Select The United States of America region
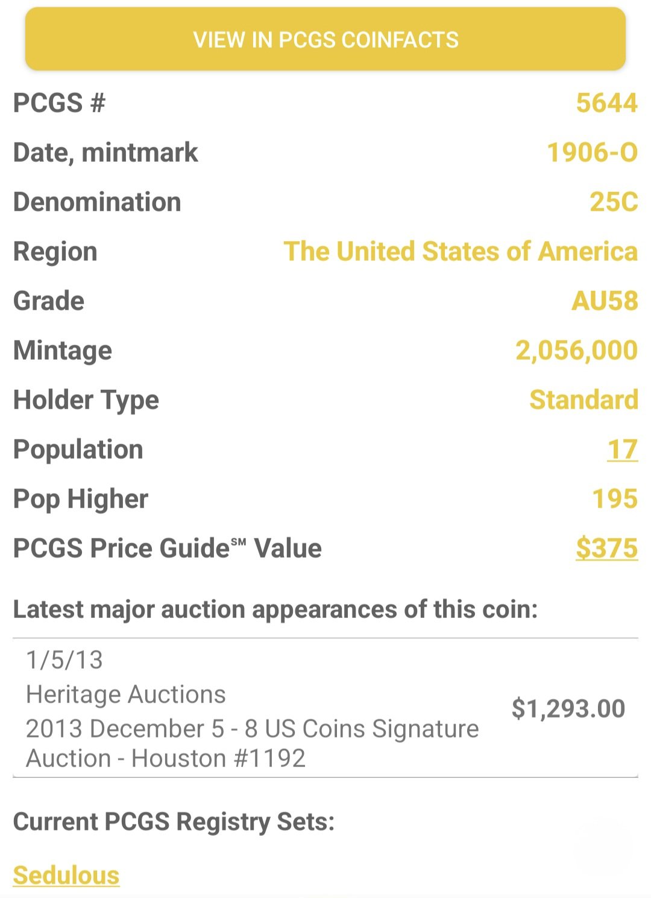 pos(461,252)
